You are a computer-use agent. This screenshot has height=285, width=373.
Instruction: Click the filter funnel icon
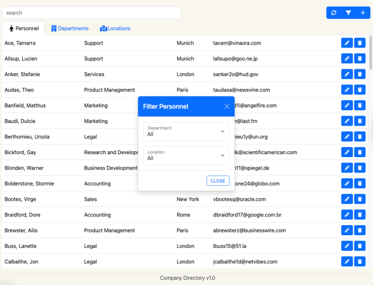[x=348, y=13]
